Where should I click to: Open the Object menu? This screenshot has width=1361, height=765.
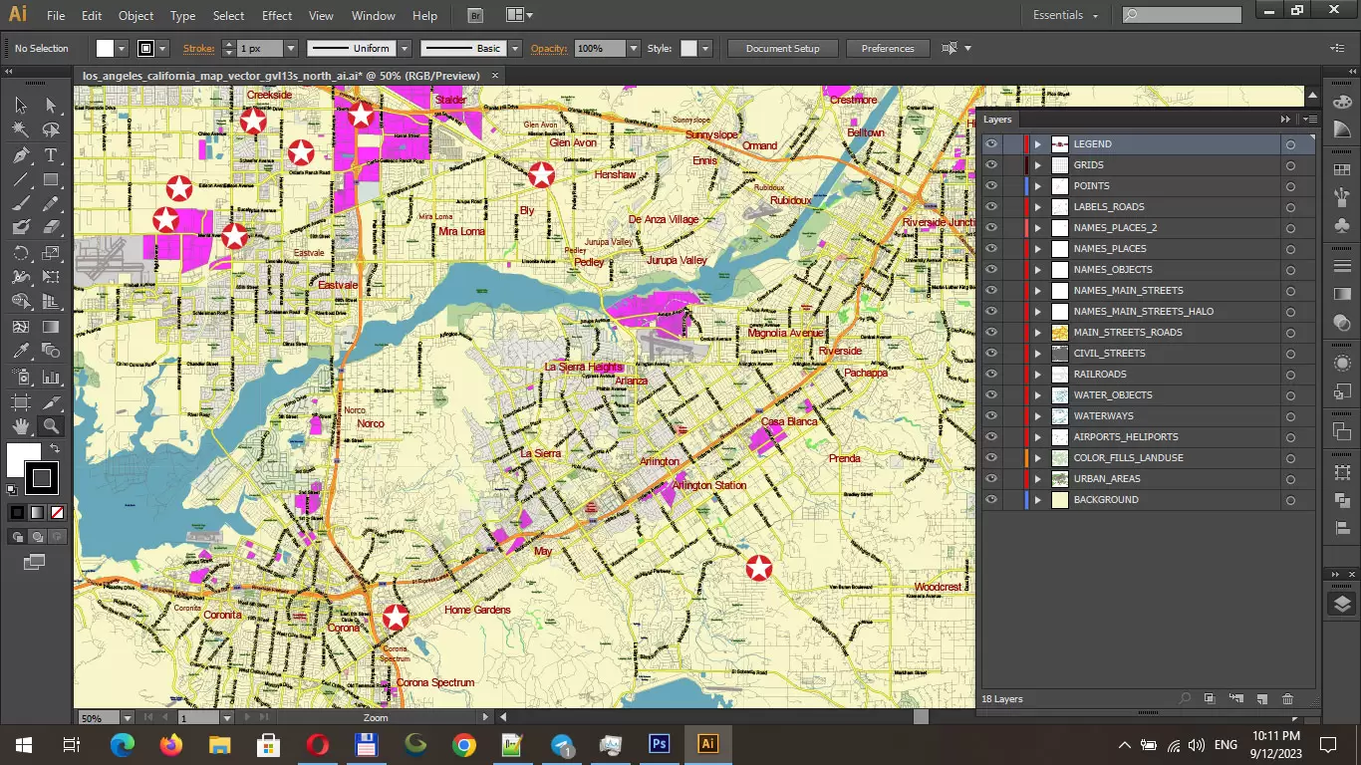tap(136, 16)
